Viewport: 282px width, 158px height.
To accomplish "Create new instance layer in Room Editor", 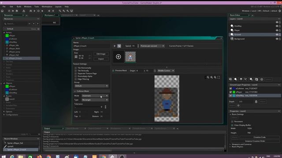I will click(x=236, y=79).
